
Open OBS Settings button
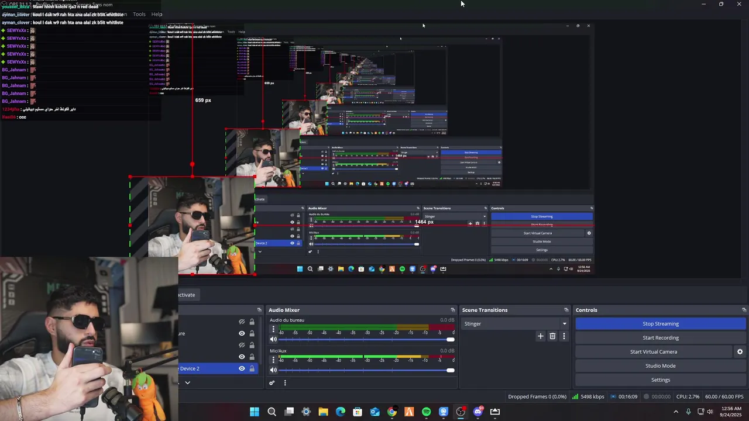661,380
